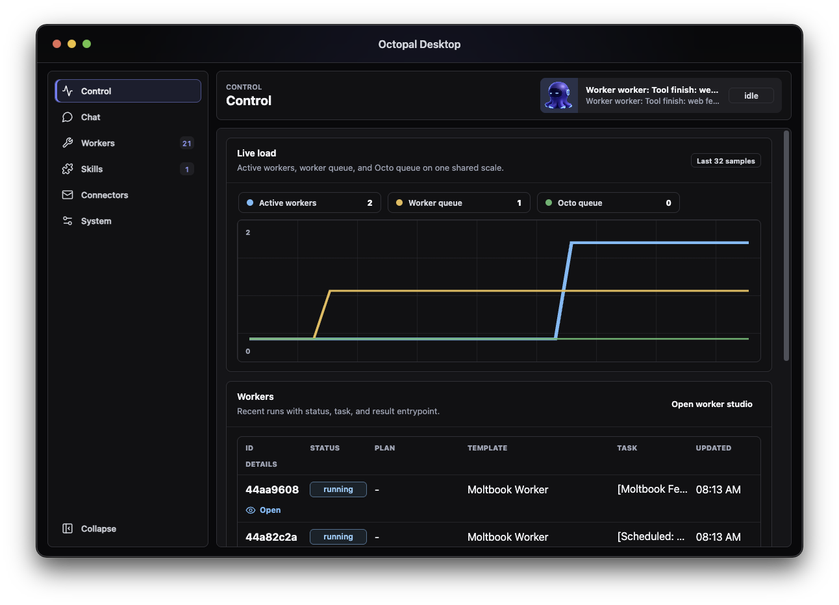This screenshot has width=839, height=605.
Task: Click the green Octo queue color dot
Action: pos(549,203)
